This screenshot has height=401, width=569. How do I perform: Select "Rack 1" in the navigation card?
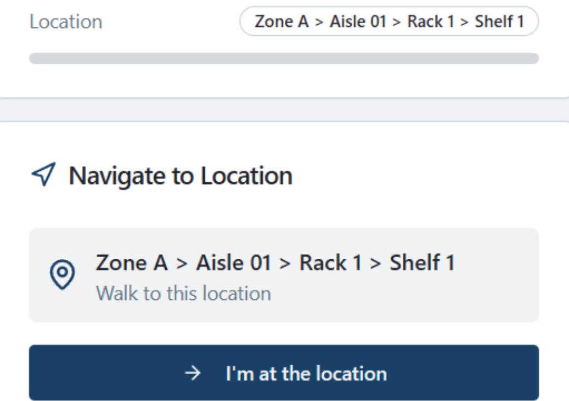coord(330,263)
